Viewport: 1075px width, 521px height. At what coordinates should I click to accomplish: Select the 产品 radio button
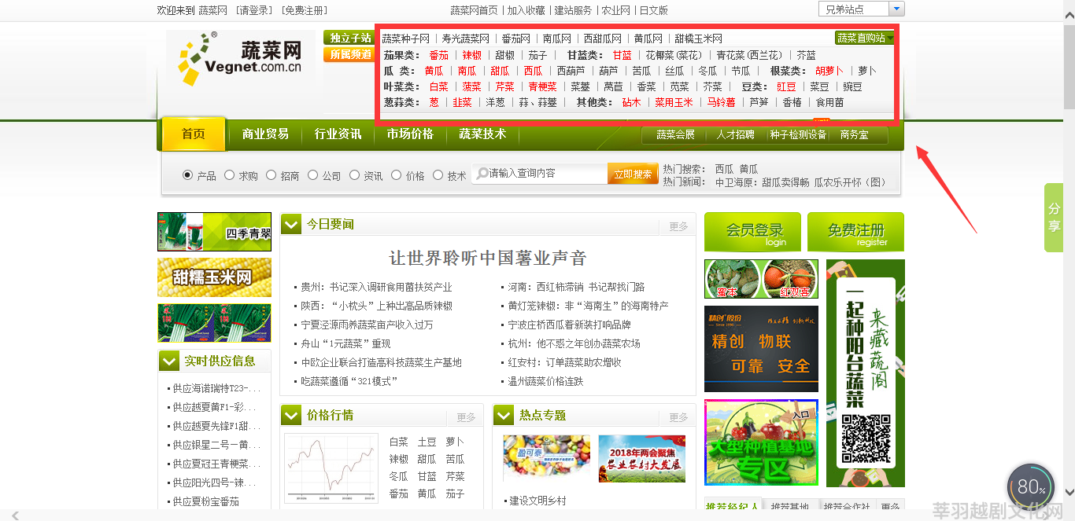(187, 175)
